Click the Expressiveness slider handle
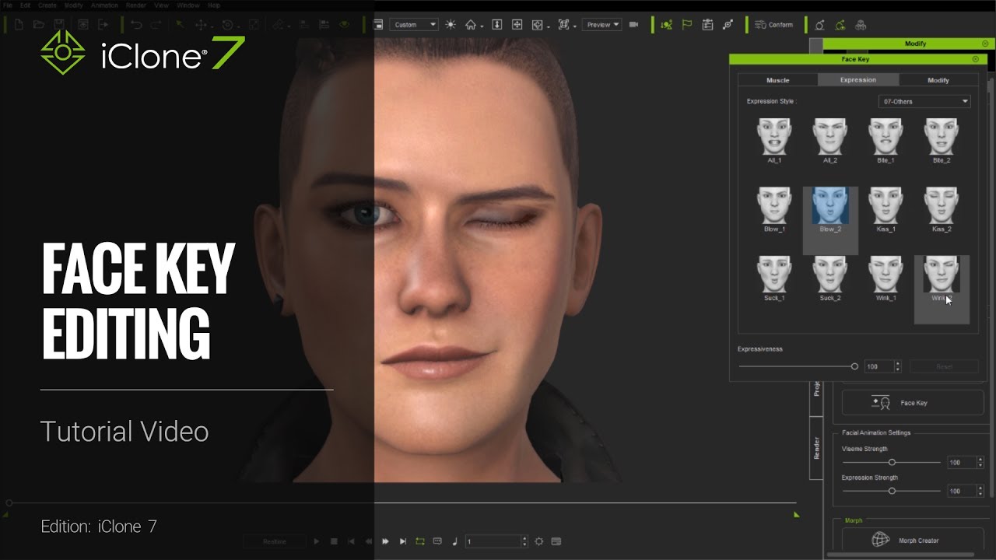This screenshot has height=560, width=996. click(x=854, y=366)
